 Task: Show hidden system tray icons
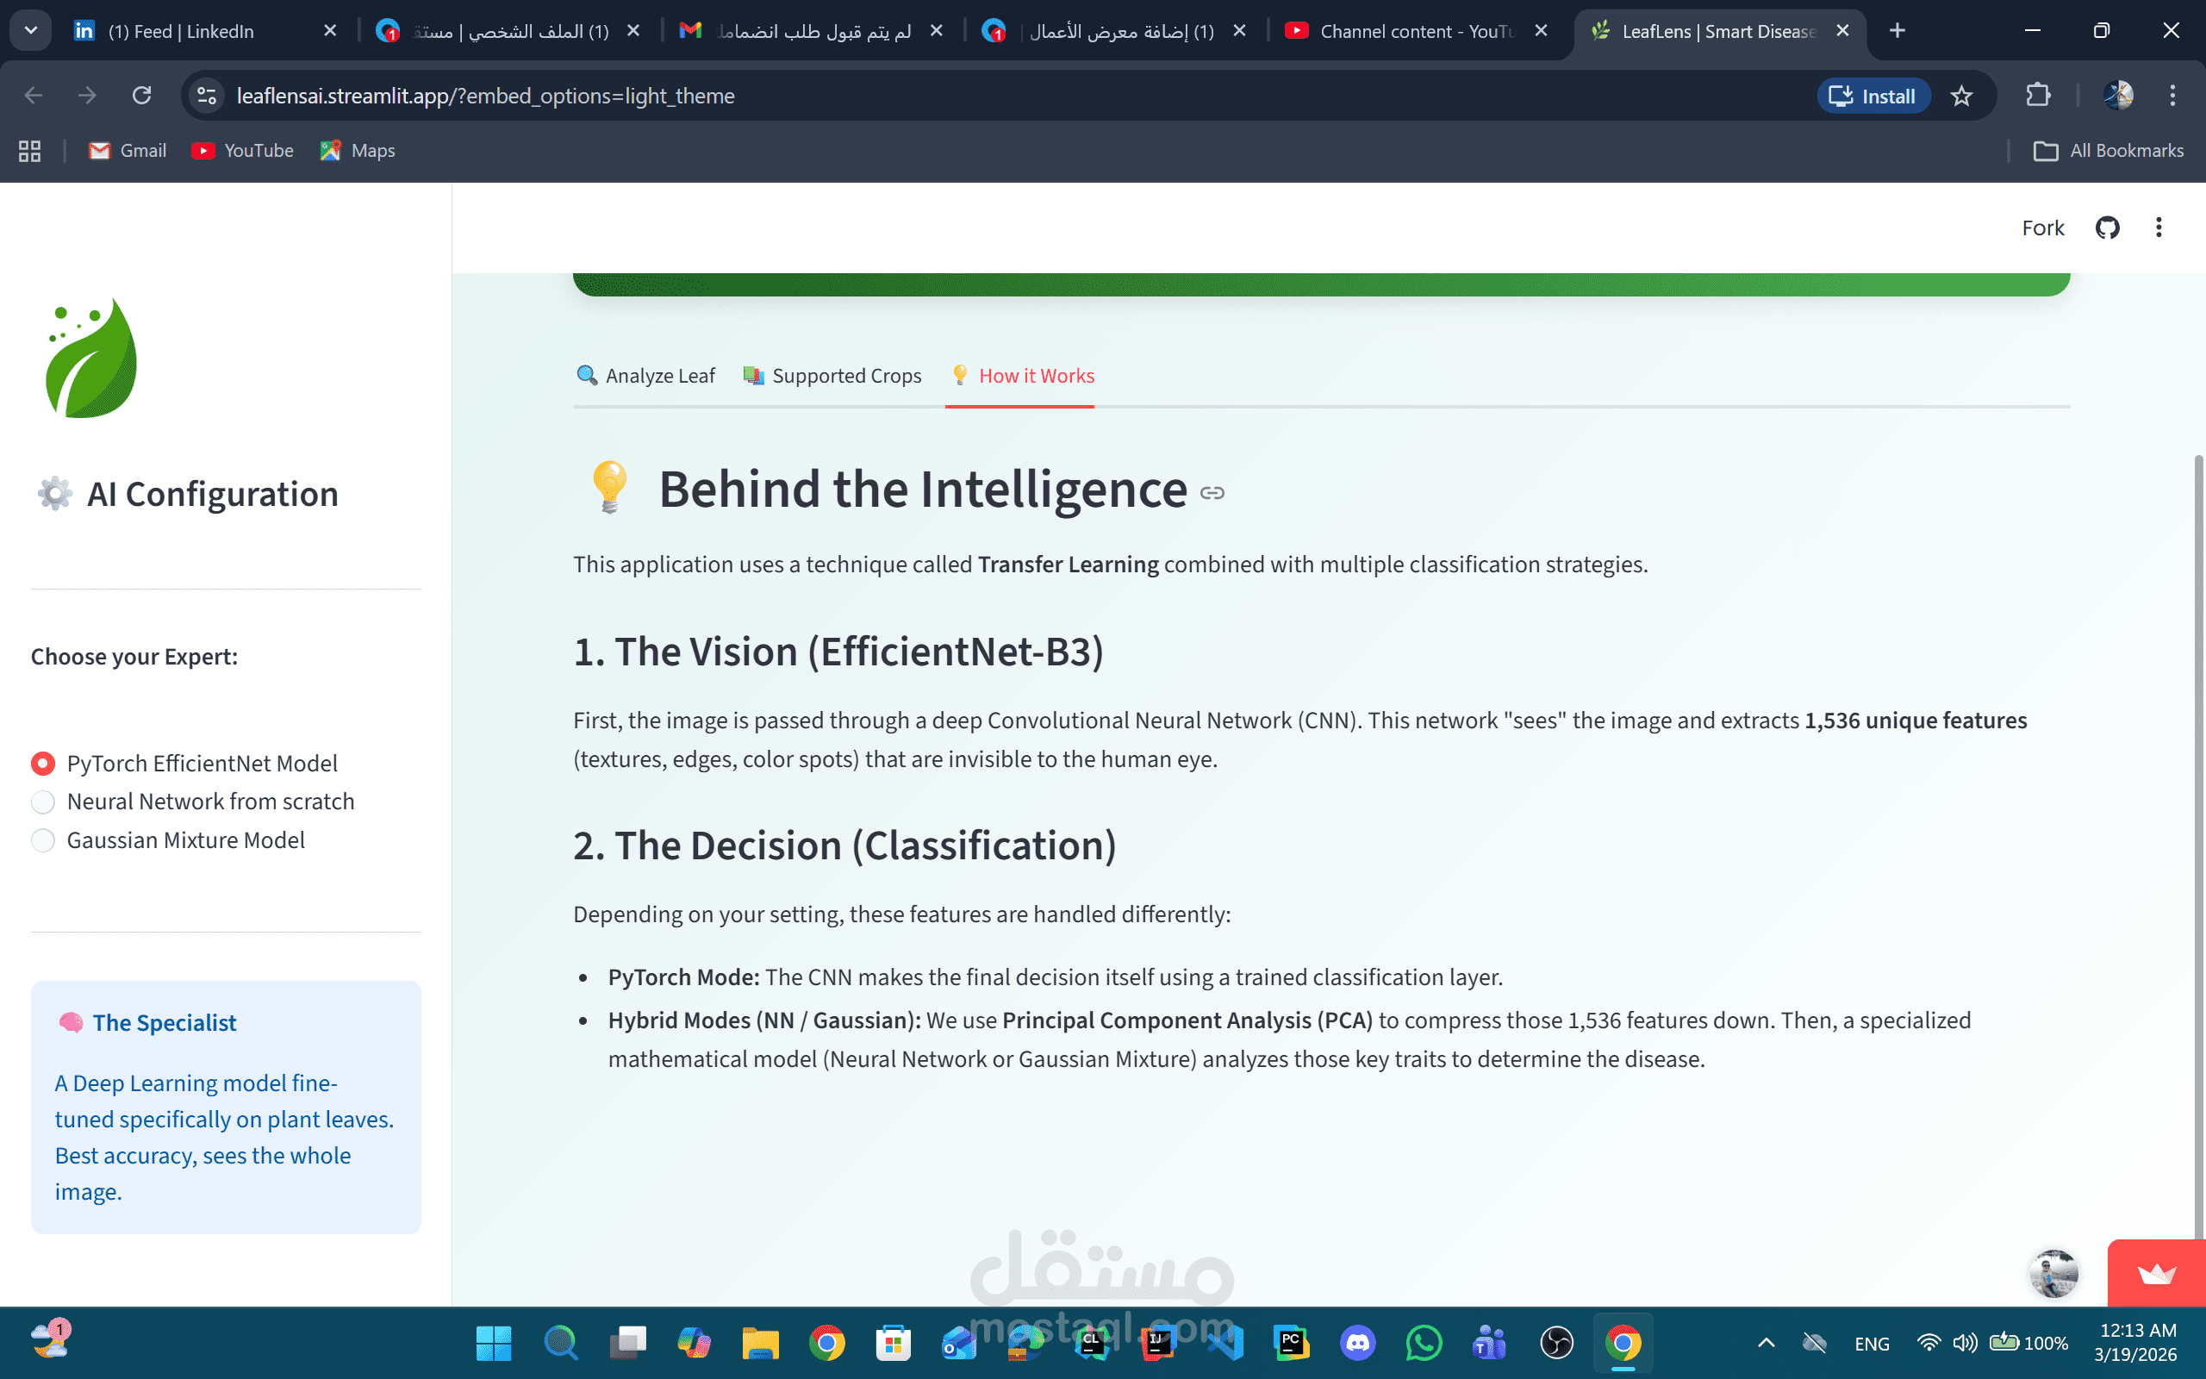click(1766, 1343)
